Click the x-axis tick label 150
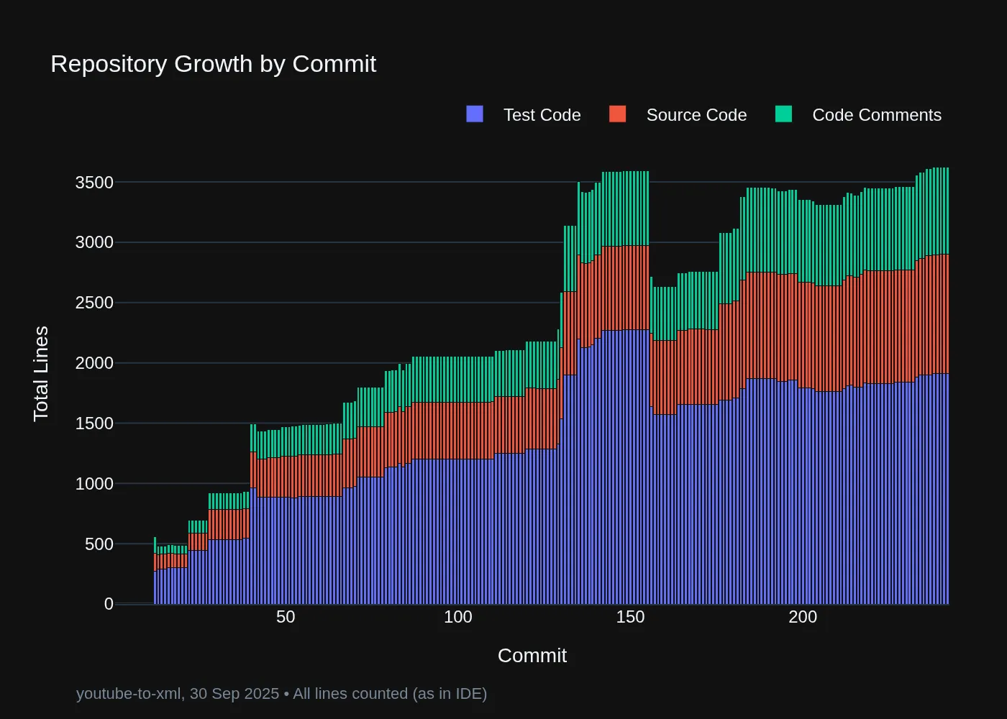 coord(630,617)
